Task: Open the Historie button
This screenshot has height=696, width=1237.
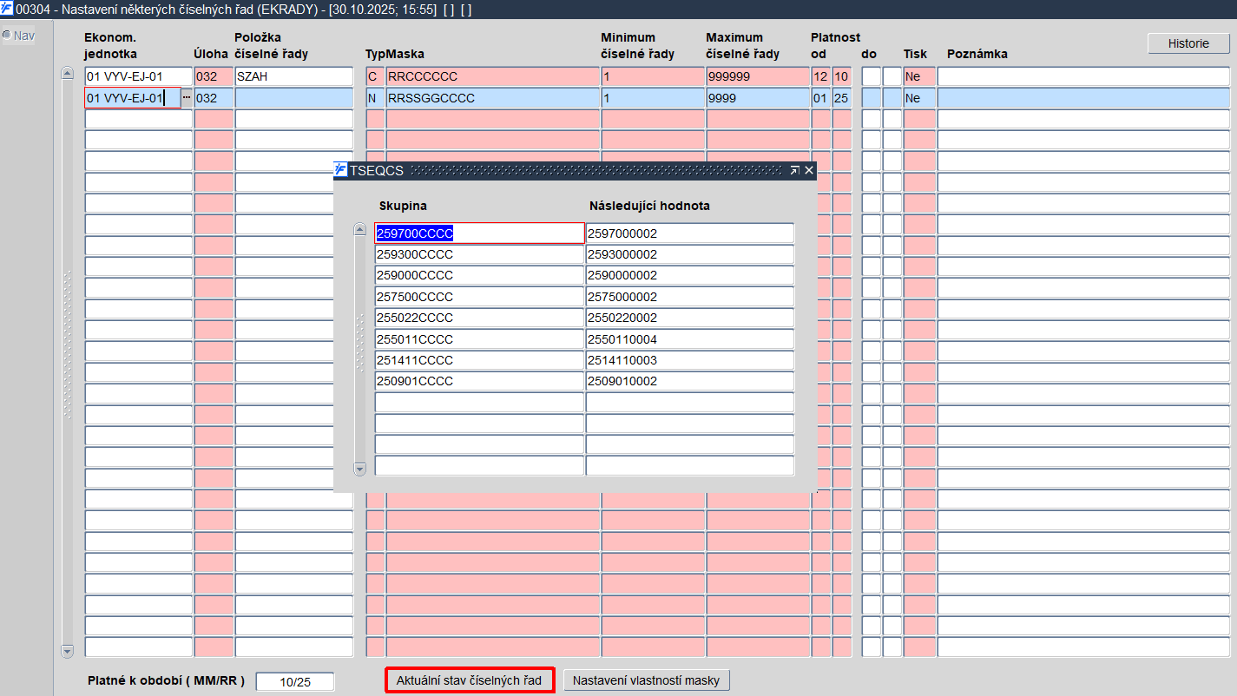Action: tap(1188, 43)
